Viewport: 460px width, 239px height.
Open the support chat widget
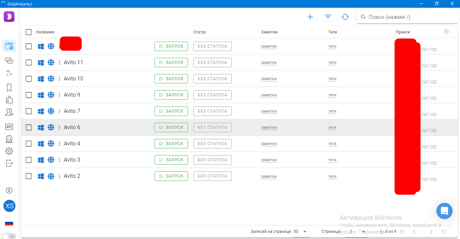pyautogui.click(x=444, y=211)
